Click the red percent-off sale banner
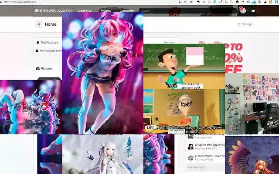The image size is (279, 174). 234,58
